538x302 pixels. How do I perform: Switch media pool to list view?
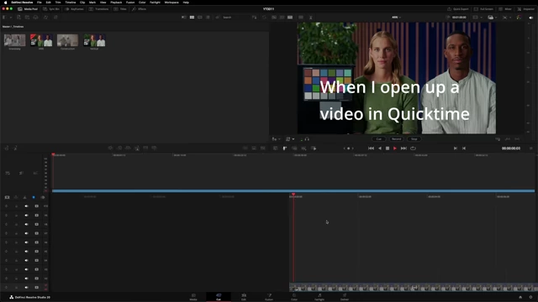[x=208, y=17]
